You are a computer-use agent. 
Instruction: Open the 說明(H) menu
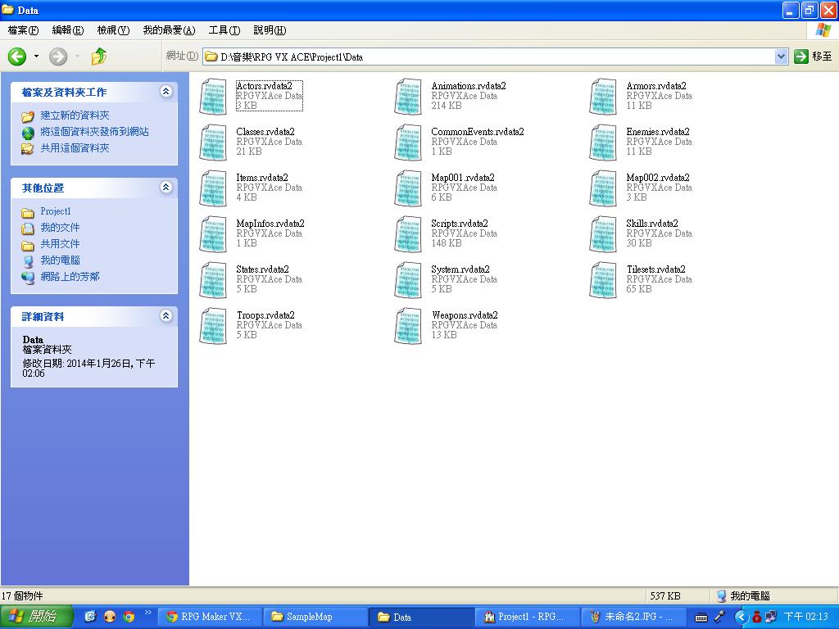pos(270,30)
